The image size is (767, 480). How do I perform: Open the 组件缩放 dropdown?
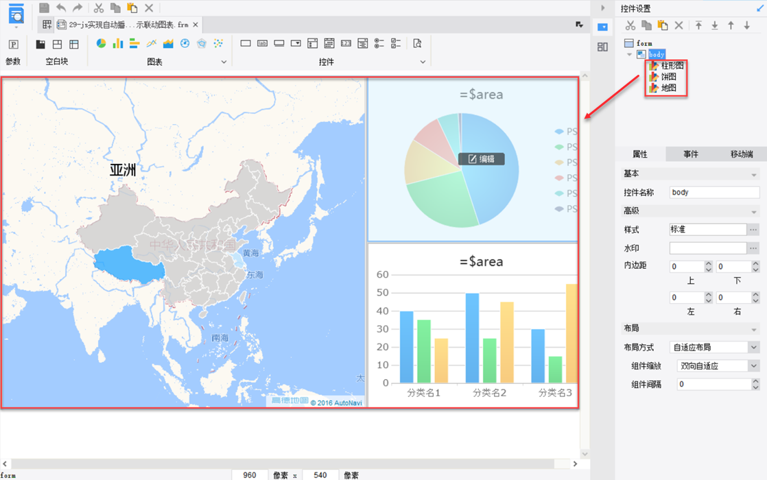(753, 366)
